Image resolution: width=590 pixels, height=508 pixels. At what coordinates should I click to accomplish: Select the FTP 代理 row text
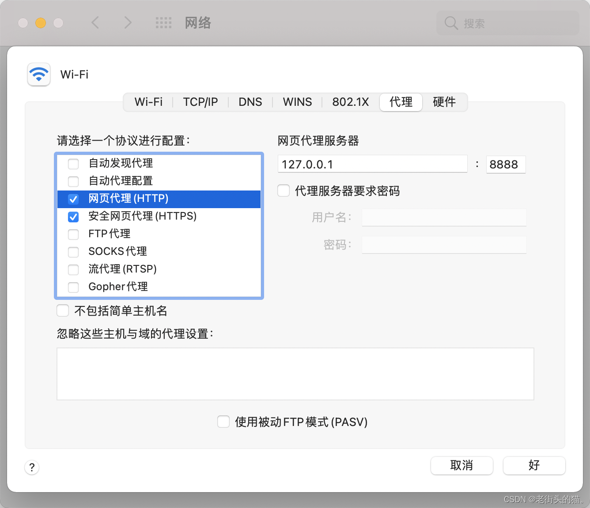pos(110,234)
